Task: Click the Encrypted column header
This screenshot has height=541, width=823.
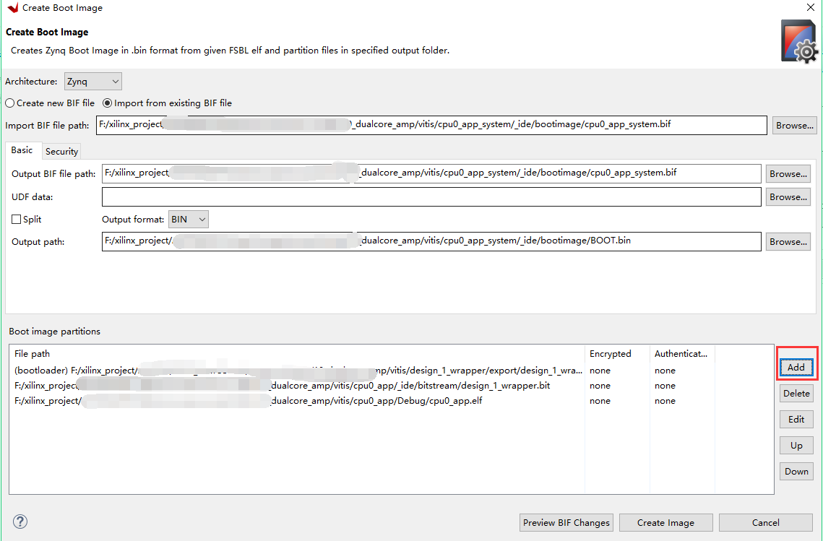Action: pos(617,354)
